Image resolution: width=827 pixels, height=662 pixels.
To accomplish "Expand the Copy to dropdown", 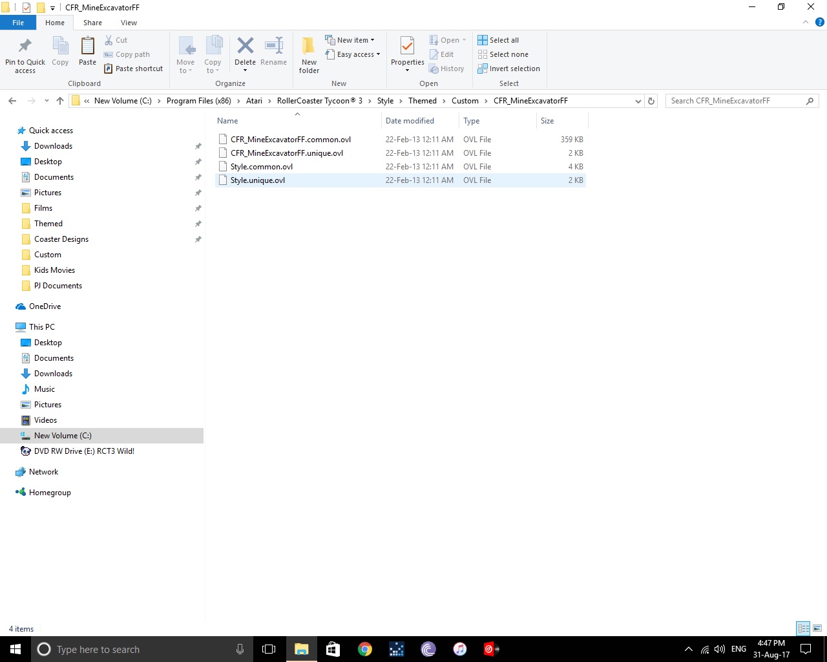I will (213, 67).
